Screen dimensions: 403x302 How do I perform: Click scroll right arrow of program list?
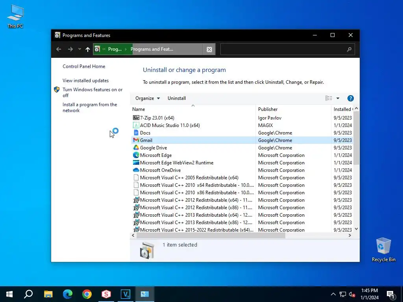tap(349, 236)
